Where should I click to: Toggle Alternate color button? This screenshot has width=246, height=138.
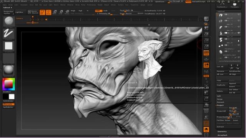point(8,104)
